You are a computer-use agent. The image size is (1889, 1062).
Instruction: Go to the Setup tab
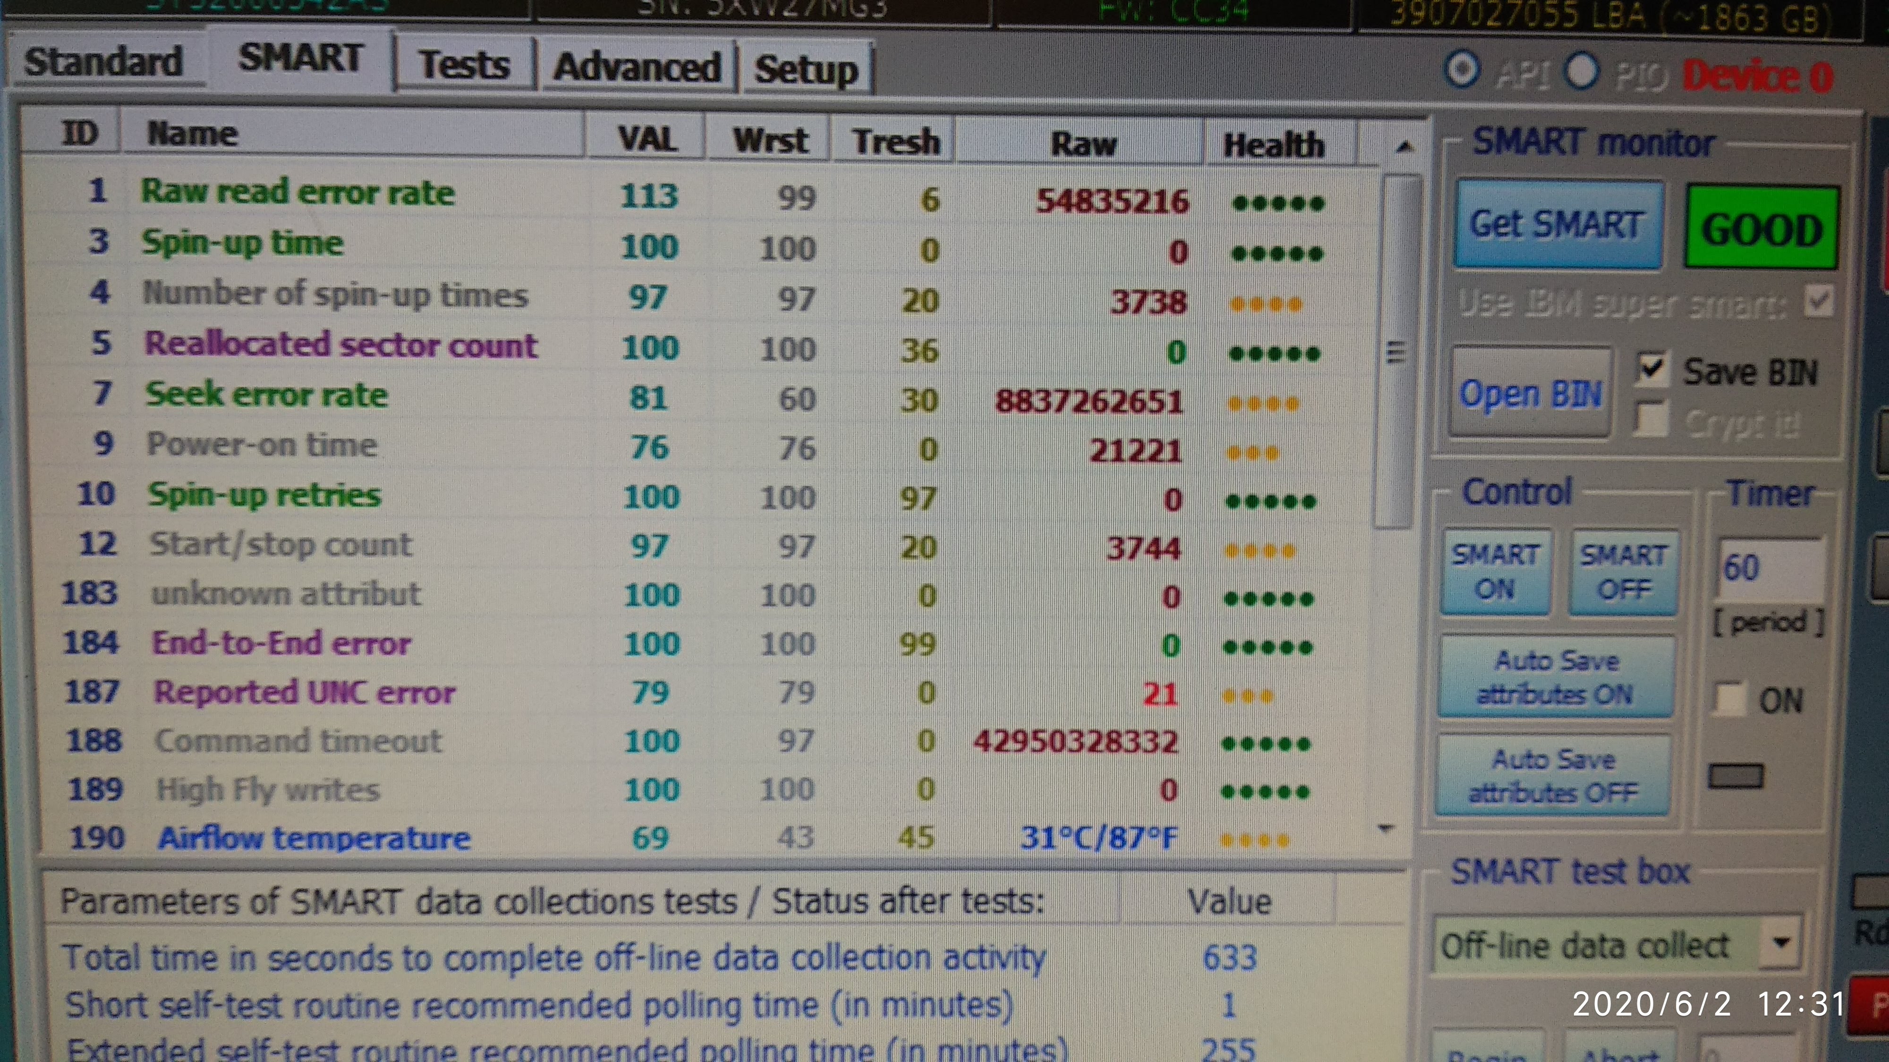(x=806, y=70)
